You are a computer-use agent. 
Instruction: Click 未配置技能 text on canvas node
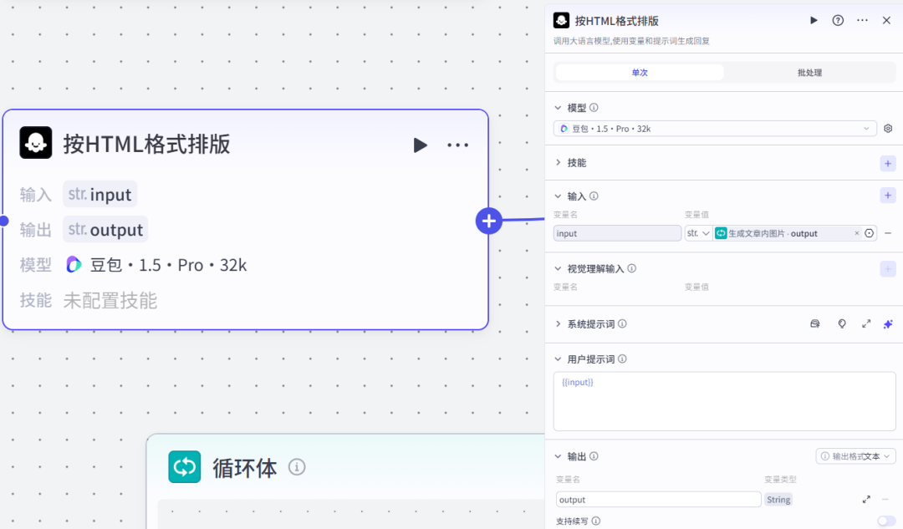110,301
